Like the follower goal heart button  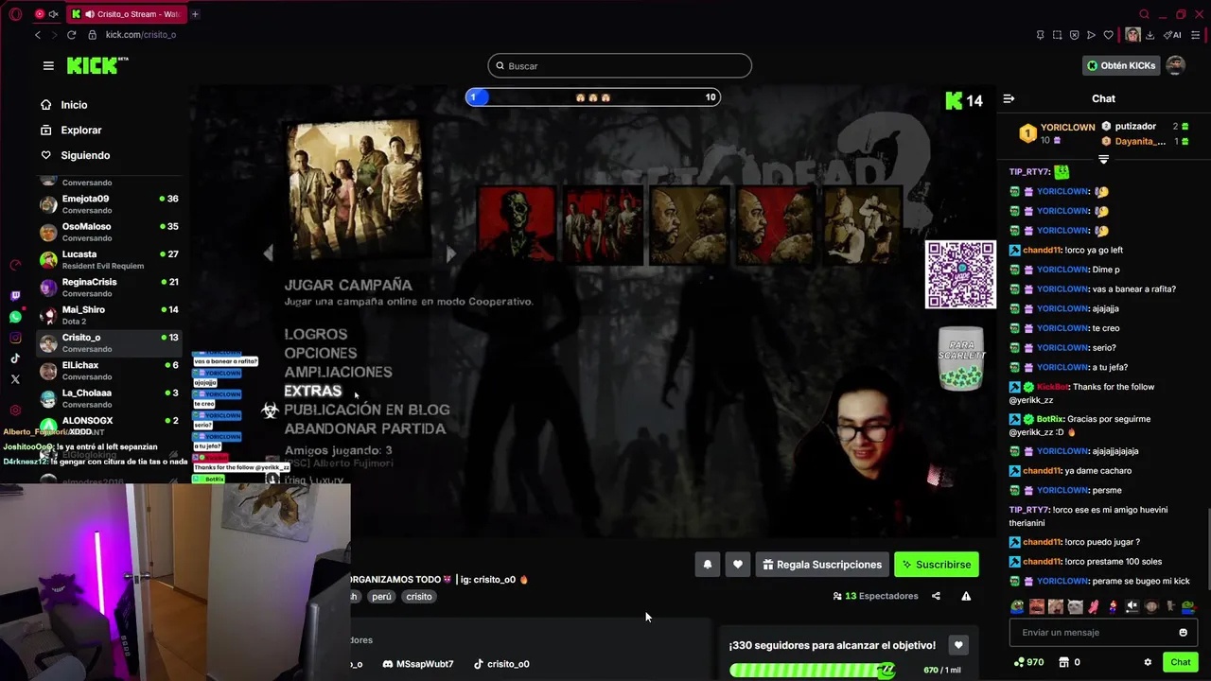point(958,645)
